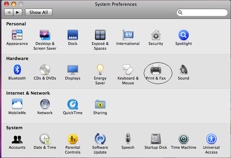Select the Energy Saver lightbulb icon
The image size is (231, 158).
tap(100, 70)
